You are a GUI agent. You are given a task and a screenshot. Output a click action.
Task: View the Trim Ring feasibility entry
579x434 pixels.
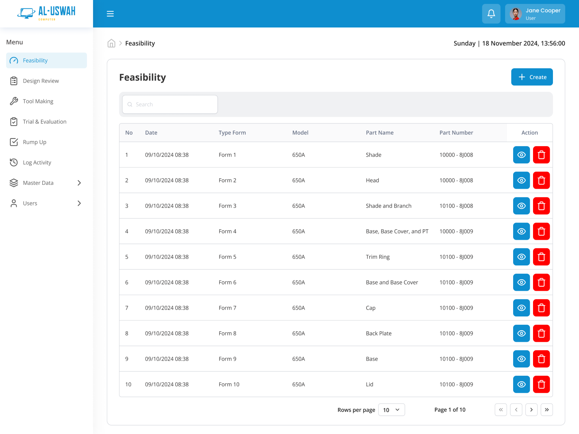(521, 257)
